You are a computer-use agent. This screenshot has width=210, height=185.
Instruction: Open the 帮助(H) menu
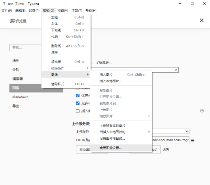(91, 10)
